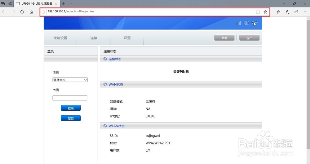Image resolution: width=310 pixels, height=164 pixels.
Task: Click the 无服务 network mode value
Action: 150,102
